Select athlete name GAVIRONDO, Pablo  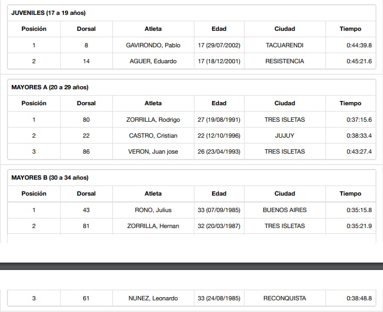pyautogui.click(x=153, y=45)
